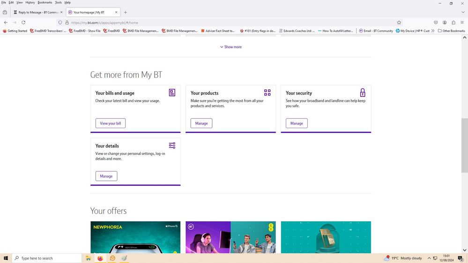This screenshot has height=263, width=468.
Task: Click Manage under Your products
Action: pos(201,124)
